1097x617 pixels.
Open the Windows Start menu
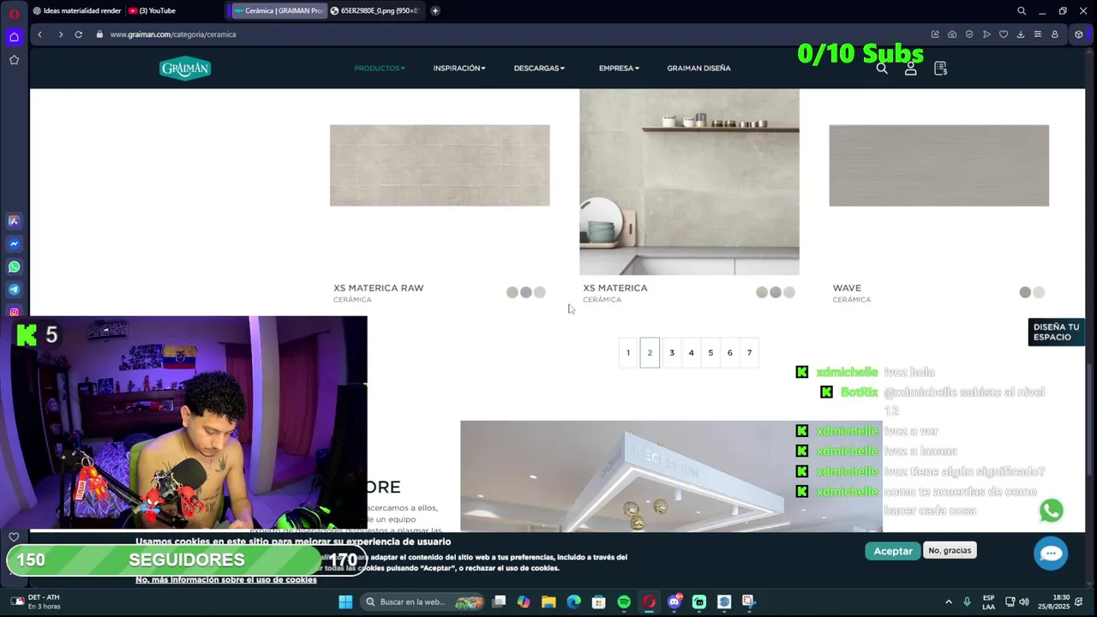(345, 602)
